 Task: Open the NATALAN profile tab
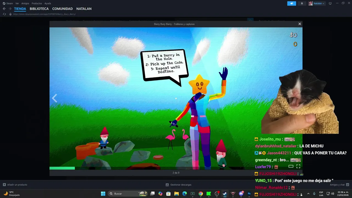click(x=84, y=9)
